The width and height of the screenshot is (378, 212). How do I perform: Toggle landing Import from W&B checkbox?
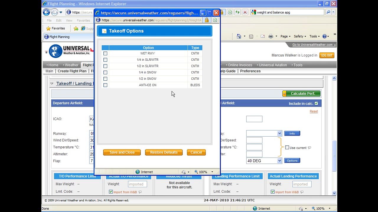point(273,192)
